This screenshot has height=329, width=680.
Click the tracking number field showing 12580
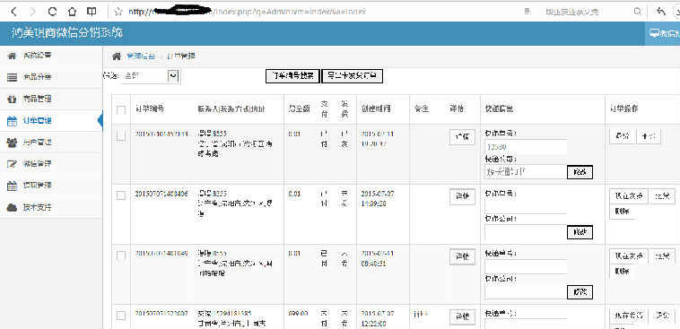(526, 147)
